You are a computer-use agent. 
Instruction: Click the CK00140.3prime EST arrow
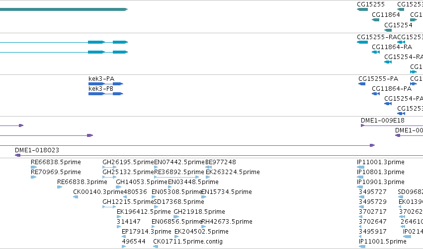[76, 197]
